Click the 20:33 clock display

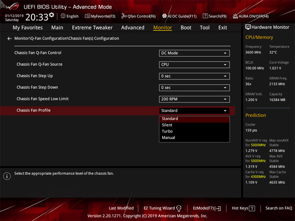point(37,17)
